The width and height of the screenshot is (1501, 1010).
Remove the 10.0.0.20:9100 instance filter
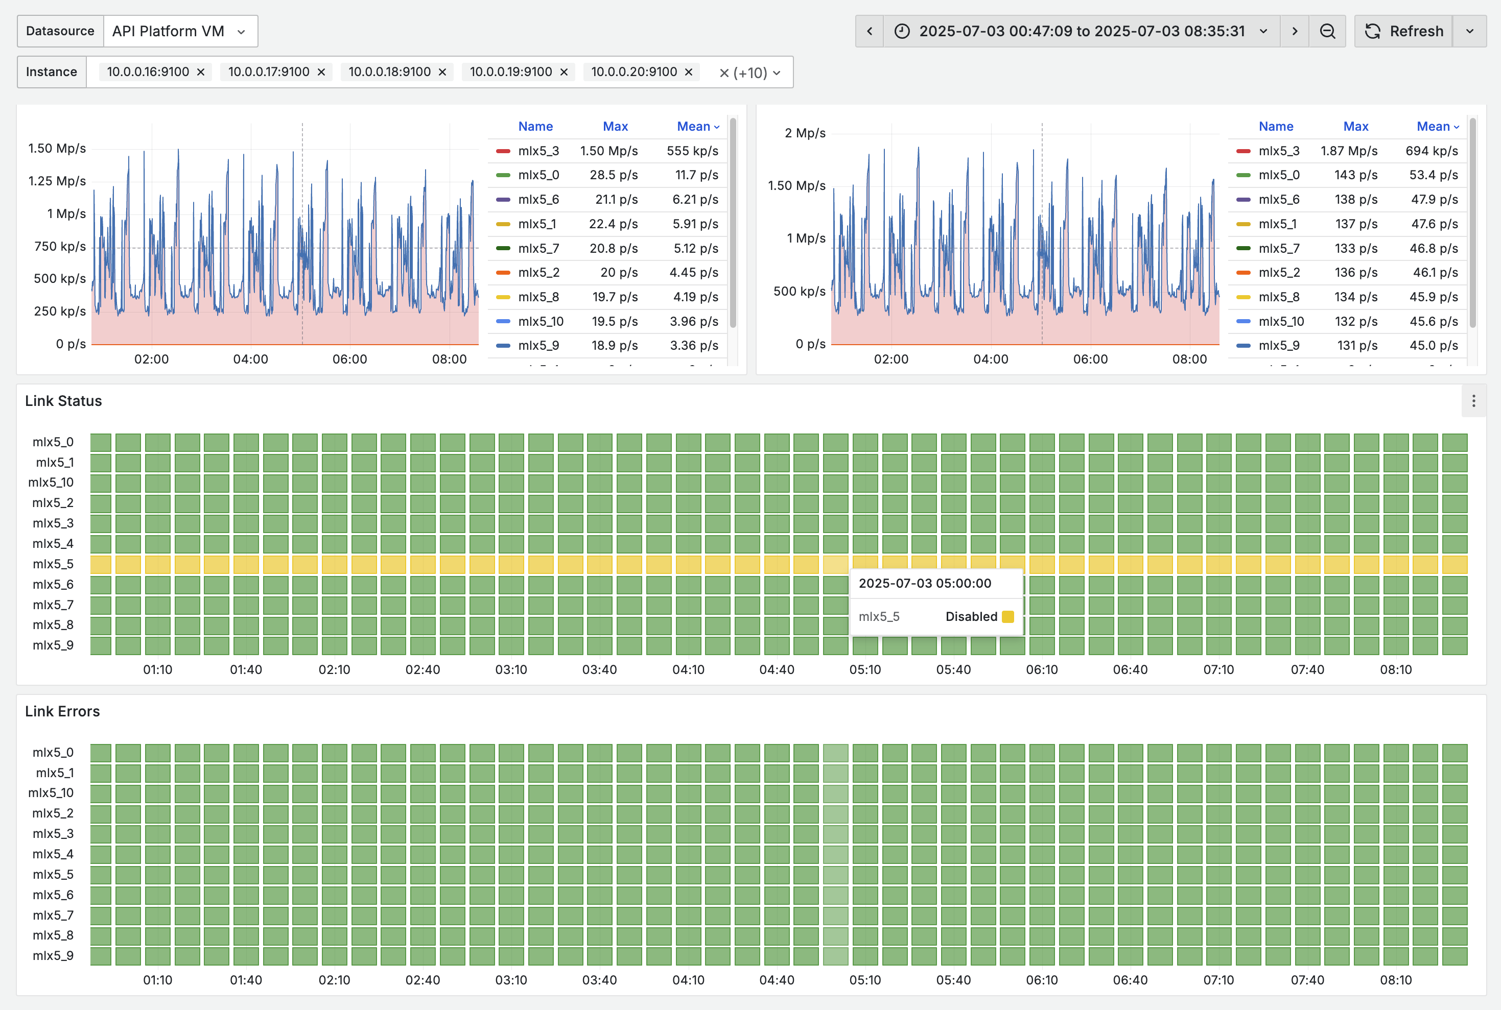688,72
